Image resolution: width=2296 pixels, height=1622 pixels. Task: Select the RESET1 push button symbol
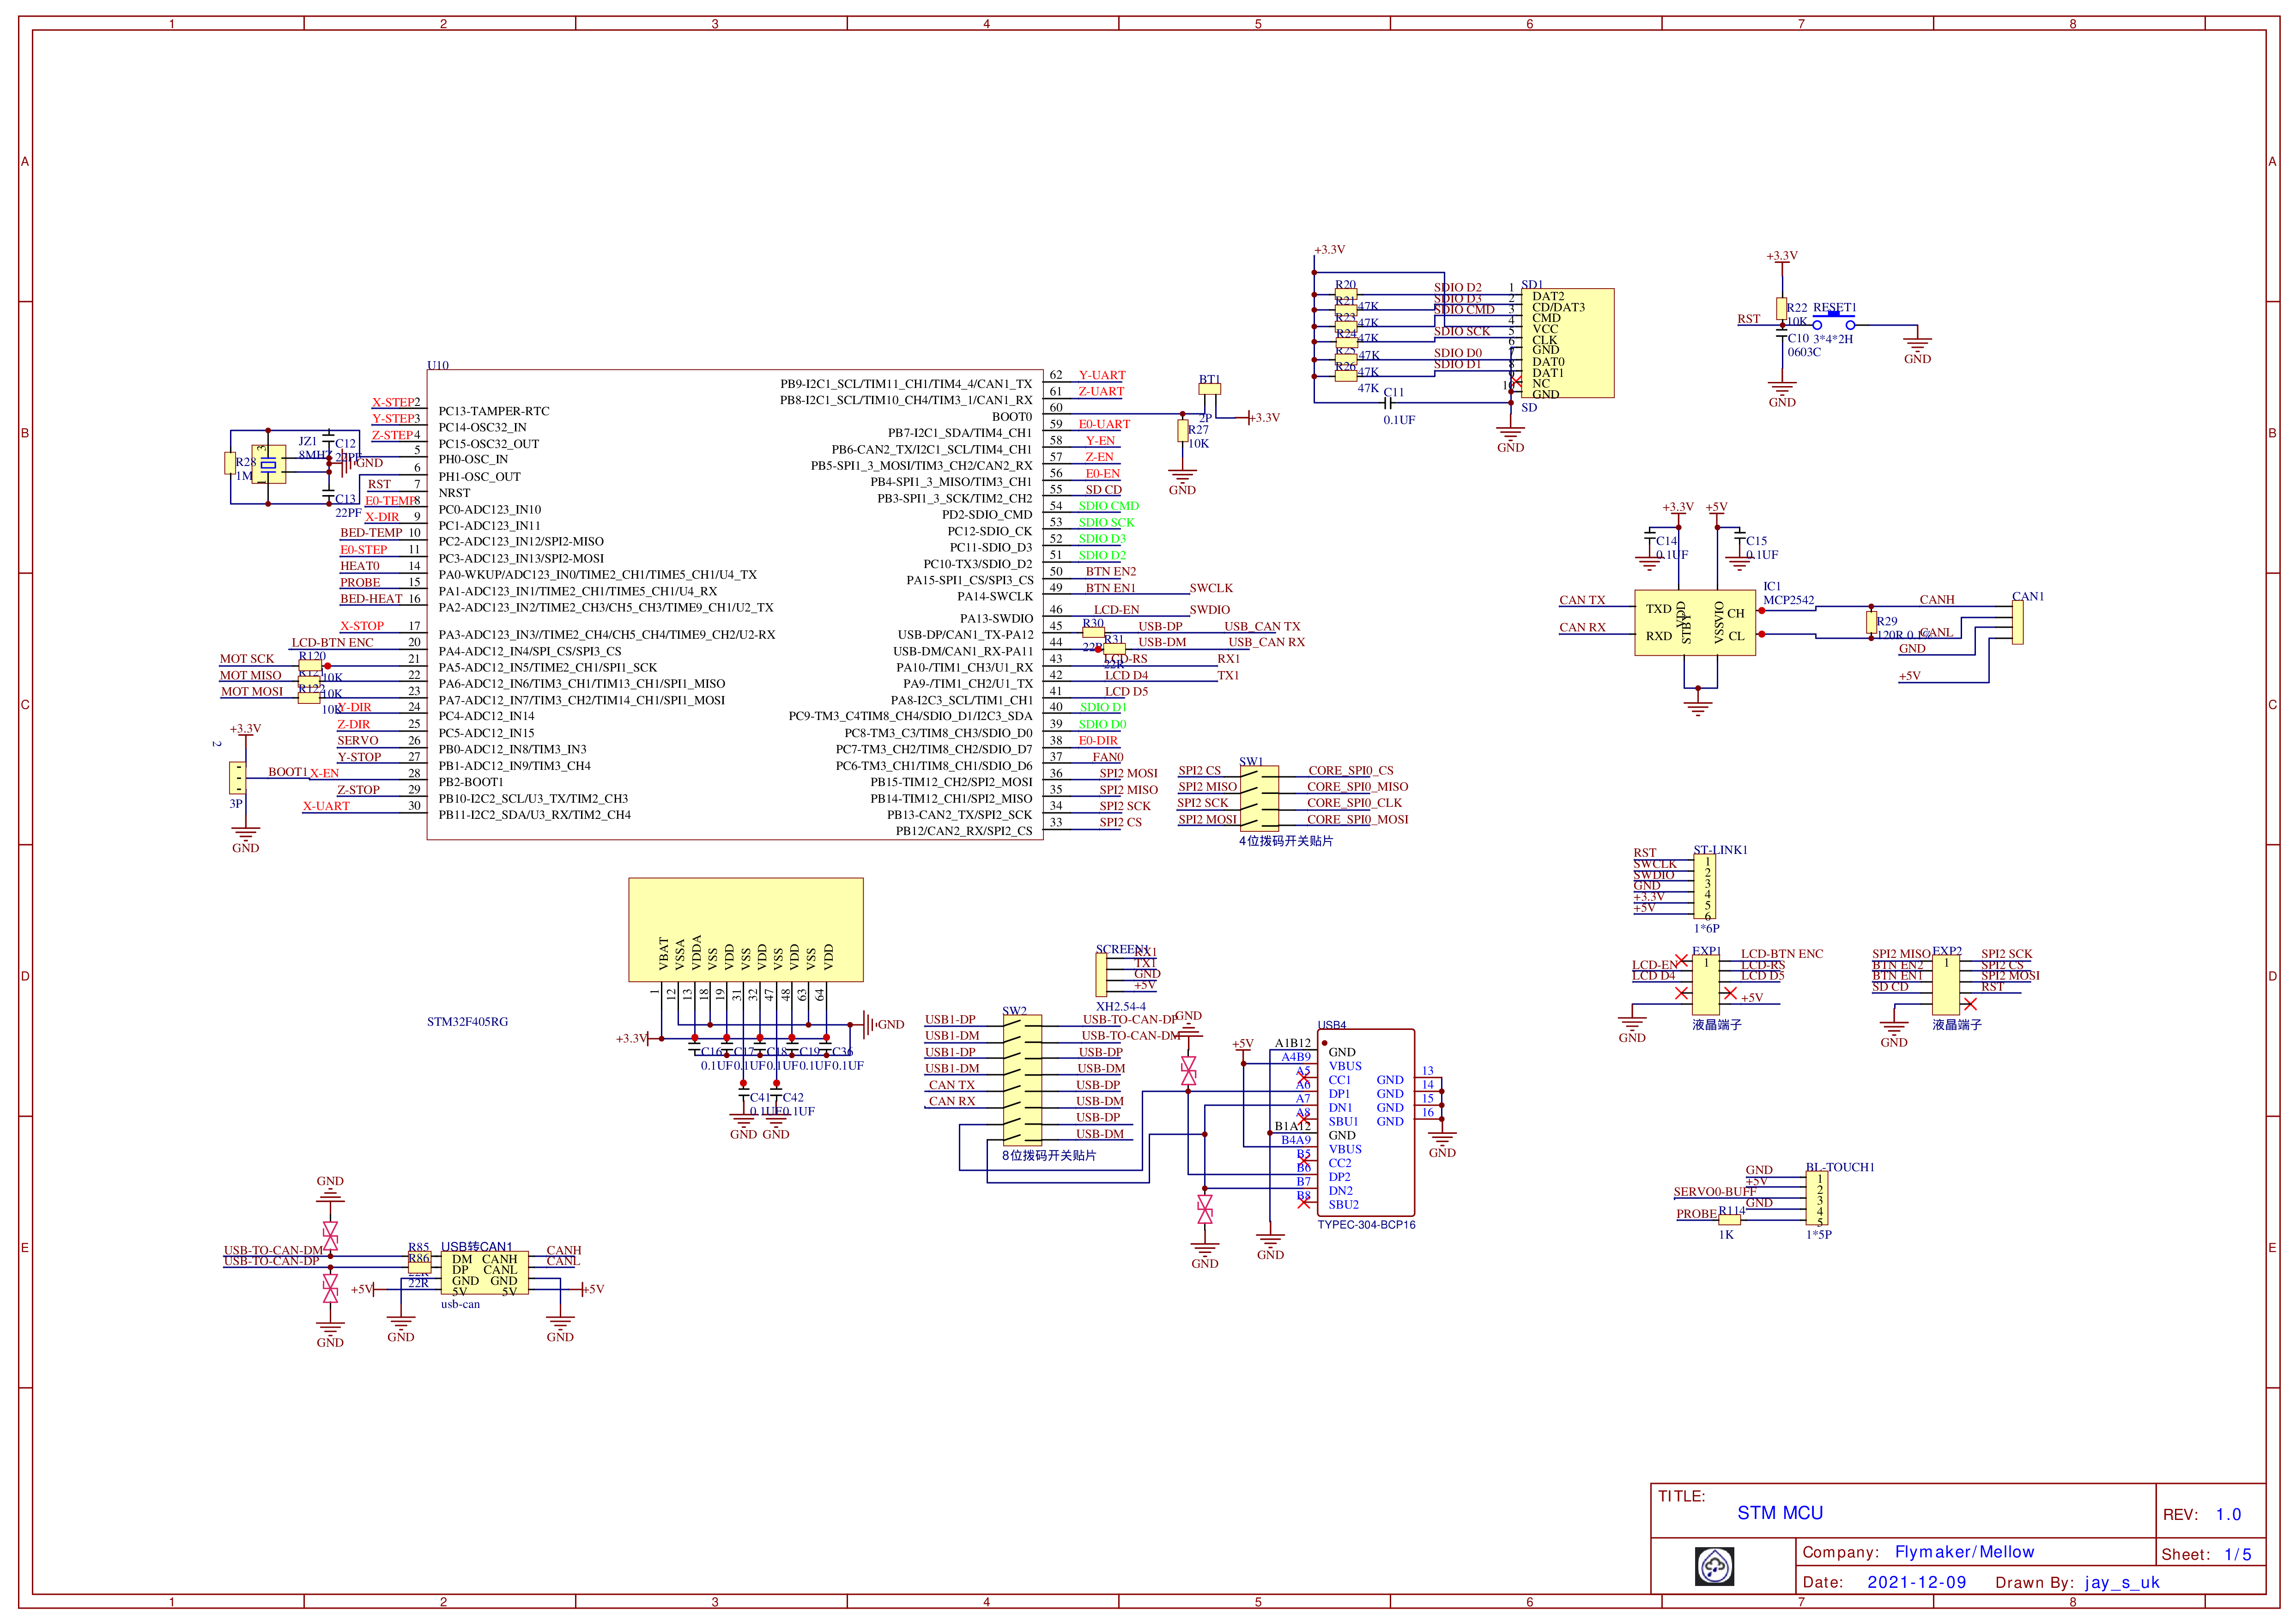click(1834, 322)
